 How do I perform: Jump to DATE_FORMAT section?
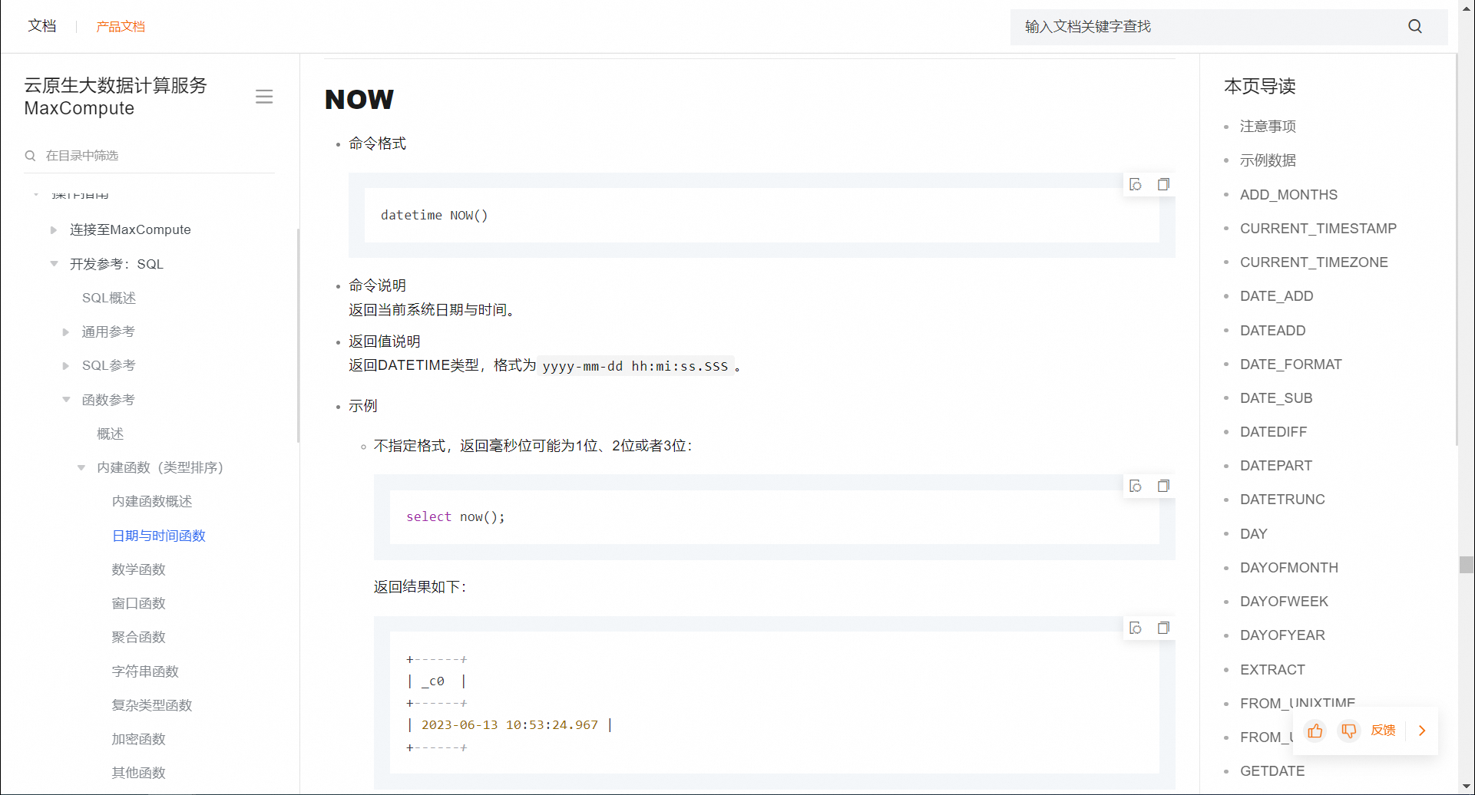(x=1291, y=365)
